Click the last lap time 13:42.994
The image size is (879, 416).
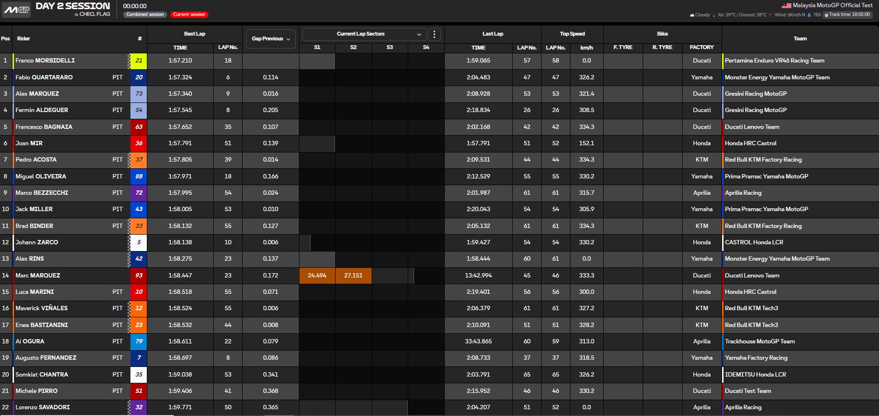click(478, 276)
